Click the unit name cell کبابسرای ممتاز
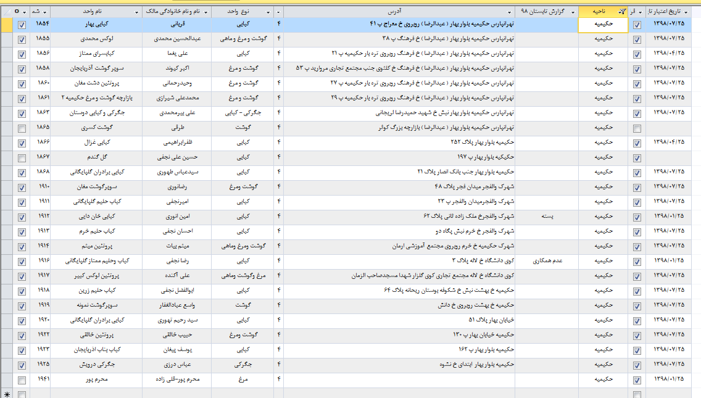 96,54
